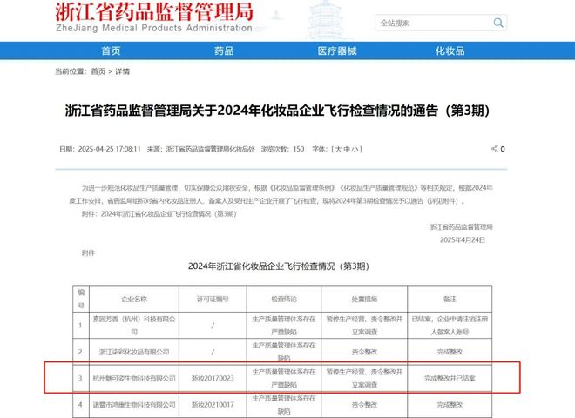Click the 处置措施 column header
The width and height of the screenshot is (575, 418).
[364, 299]
